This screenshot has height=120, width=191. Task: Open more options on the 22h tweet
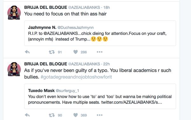pos(100,115)
